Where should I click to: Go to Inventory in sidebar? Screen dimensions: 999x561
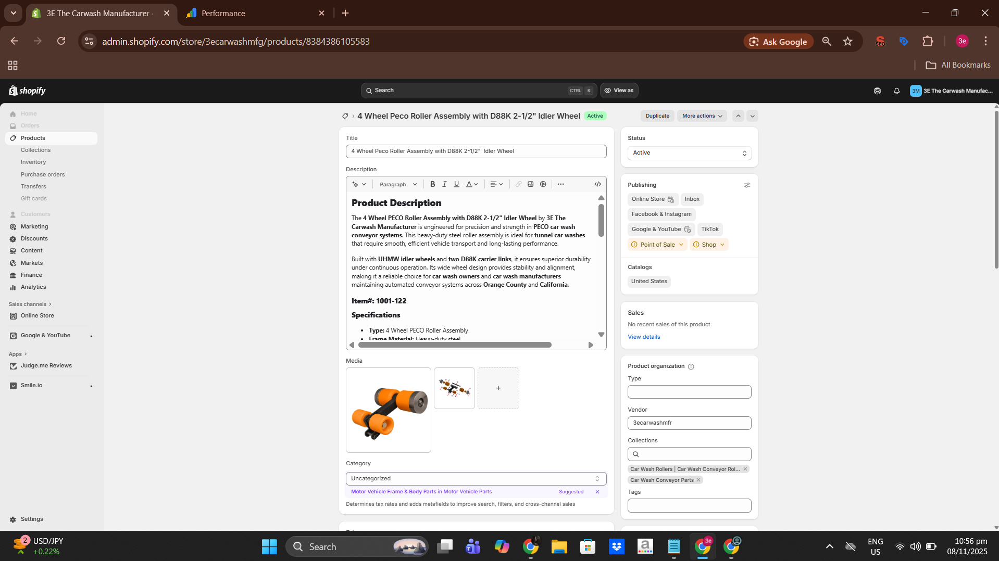point(33,162)
